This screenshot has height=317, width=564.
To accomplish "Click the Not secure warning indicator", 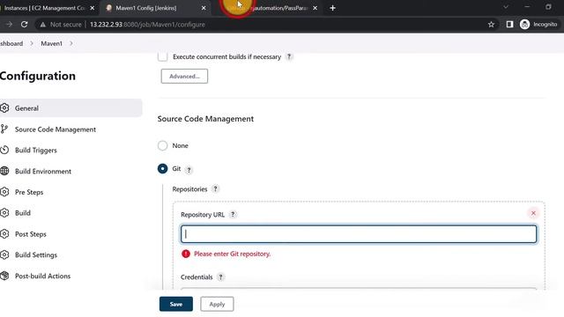I will pyautogui.click(x=62, y=25).
